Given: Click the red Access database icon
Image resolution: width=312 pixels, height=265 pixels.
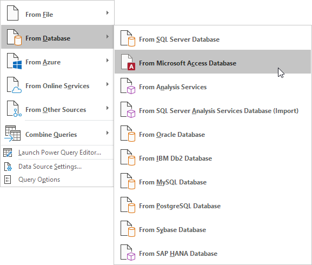Looking at the screenshot, I should [128, 62].
